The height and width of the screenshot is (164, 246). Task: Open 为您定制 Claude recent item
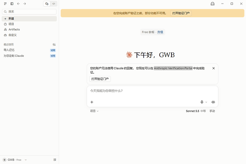[x=29, y=56]
